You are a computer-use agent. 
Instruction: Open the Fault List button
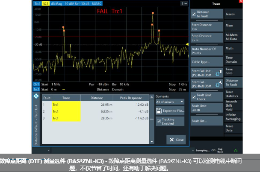pyautogui.click(x=207, y=121)
